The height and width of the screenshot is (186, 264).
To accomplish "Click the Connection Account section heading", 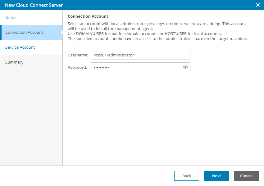I will (85, 16).
